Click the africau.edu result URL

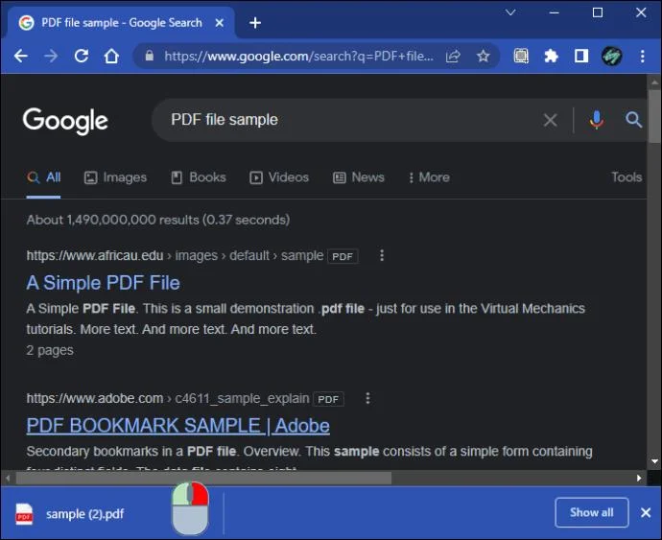click(x=175, y=256)
